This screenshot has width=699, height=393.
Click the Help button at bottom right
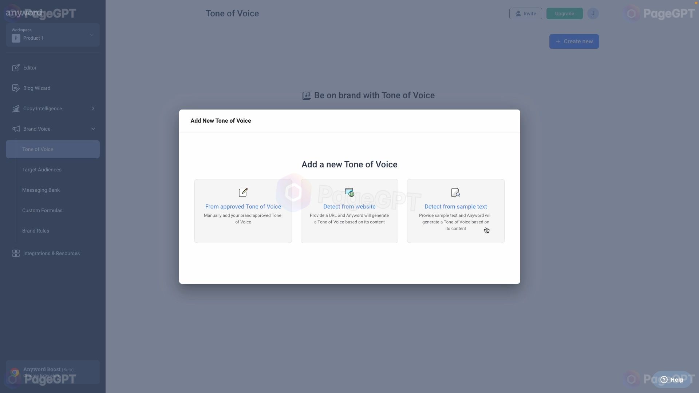click(672, 380)
